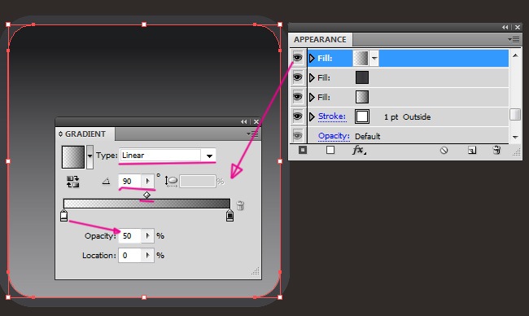
Task: Click bottom-center selection handle of rounded rectangle
Action: 144,297
